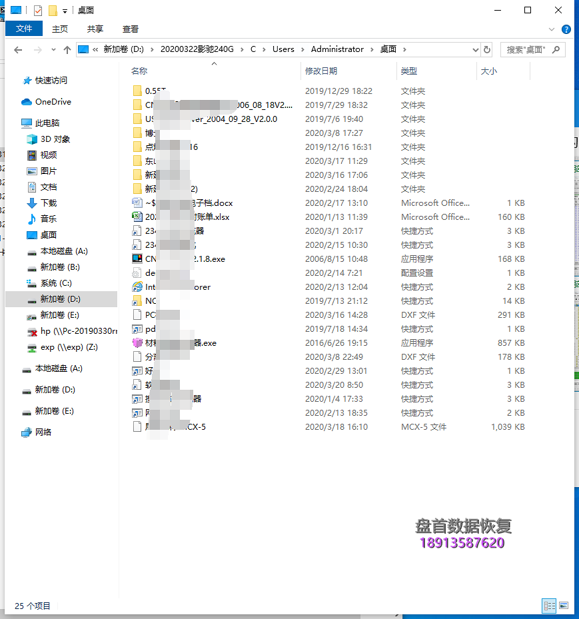Open the quick access toolbar customize dropdown
This screenshot has height=619, width=579.
click(65, 11)
